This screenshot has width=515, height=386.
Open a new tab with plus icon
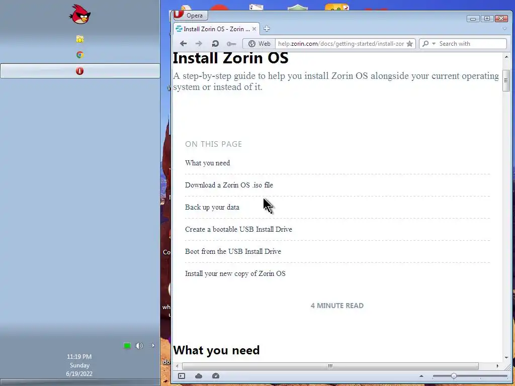[x=267, y=29]
